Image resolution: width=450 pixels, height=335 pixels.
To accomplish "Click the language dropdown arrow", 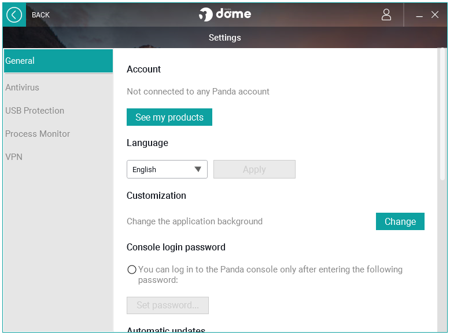I will pos(197,169).
